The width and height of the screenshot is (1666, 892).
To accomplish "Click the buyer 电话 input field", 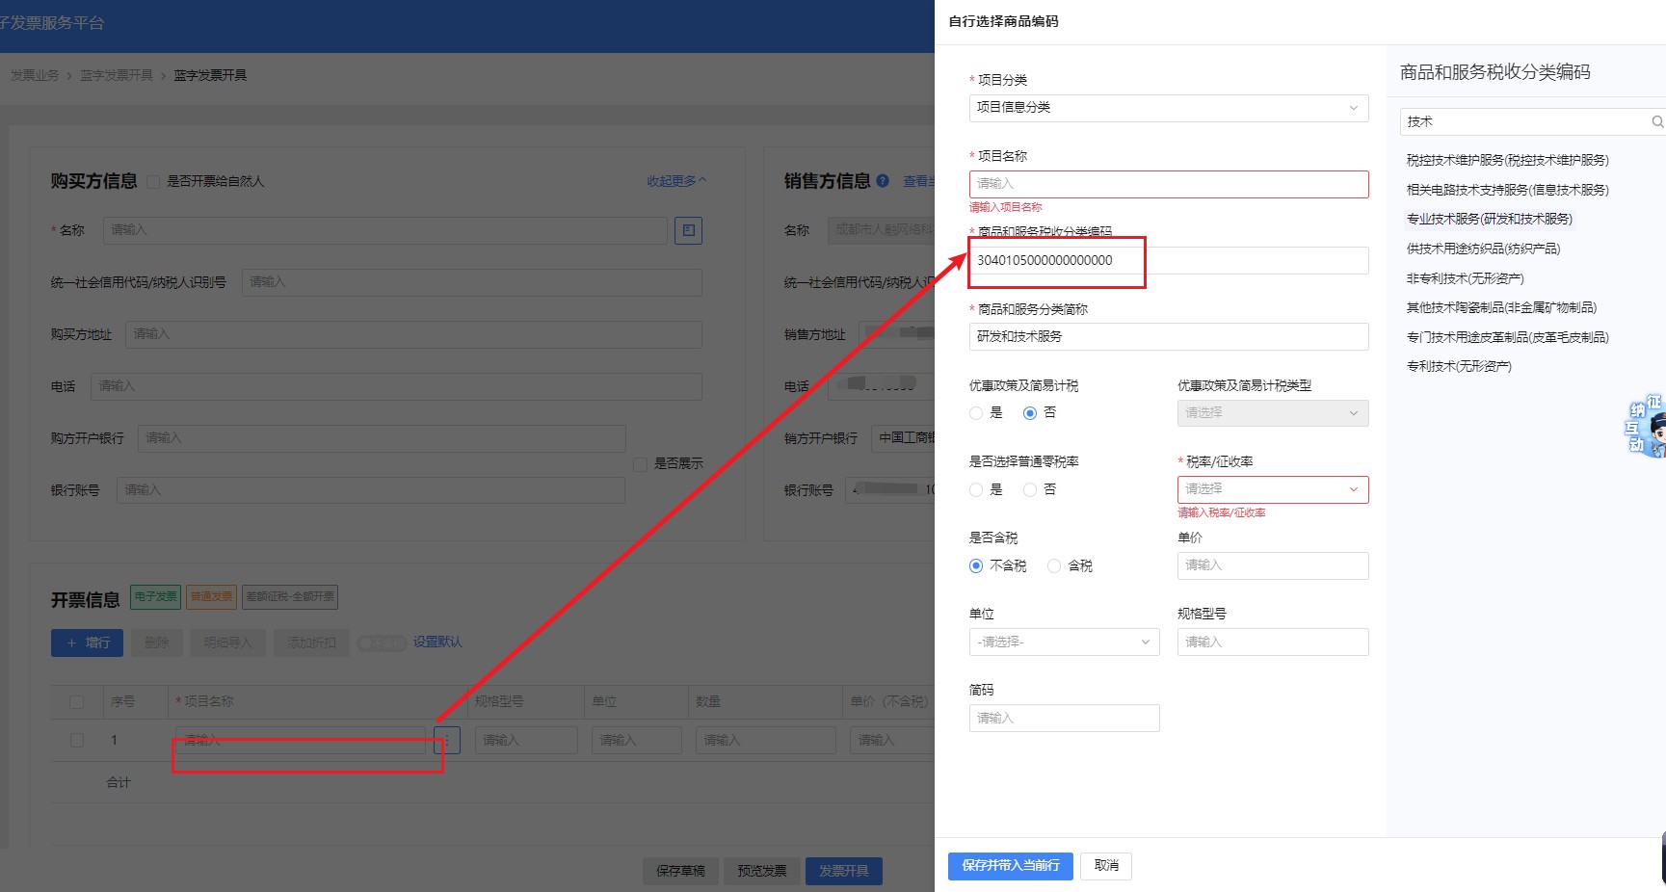I will point(397,386).
